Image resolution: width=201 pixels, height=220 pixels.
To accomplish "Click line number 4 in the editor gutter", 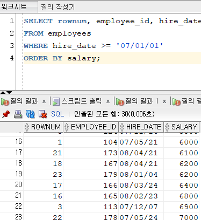I will tap(12, 58).
